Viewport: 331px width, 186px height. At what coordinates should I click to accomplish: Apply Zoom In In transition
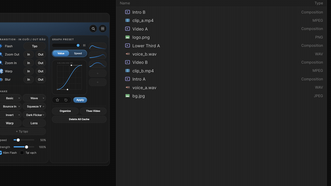tap(29, 63)
